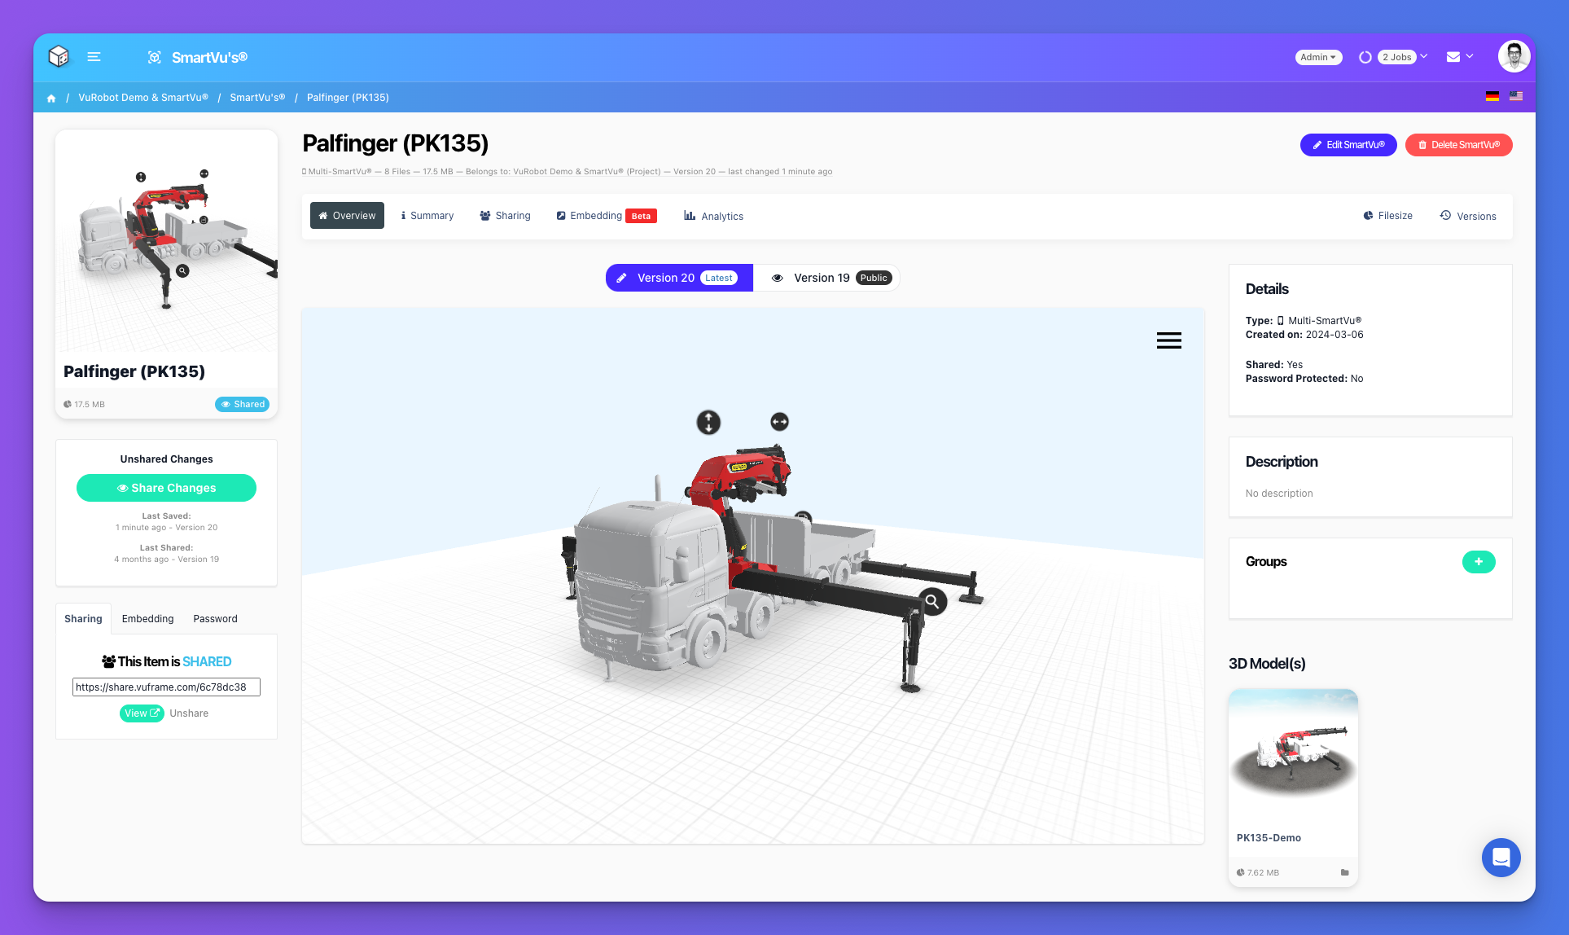Screen dimensions: 1569x935
Task: Click the PK135-Demo model name
Action: click(1269, 838)
